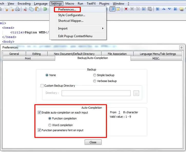This screenshot has width=186, height=152.
Task: Open the ? help menu
Action: coord(128,4)
